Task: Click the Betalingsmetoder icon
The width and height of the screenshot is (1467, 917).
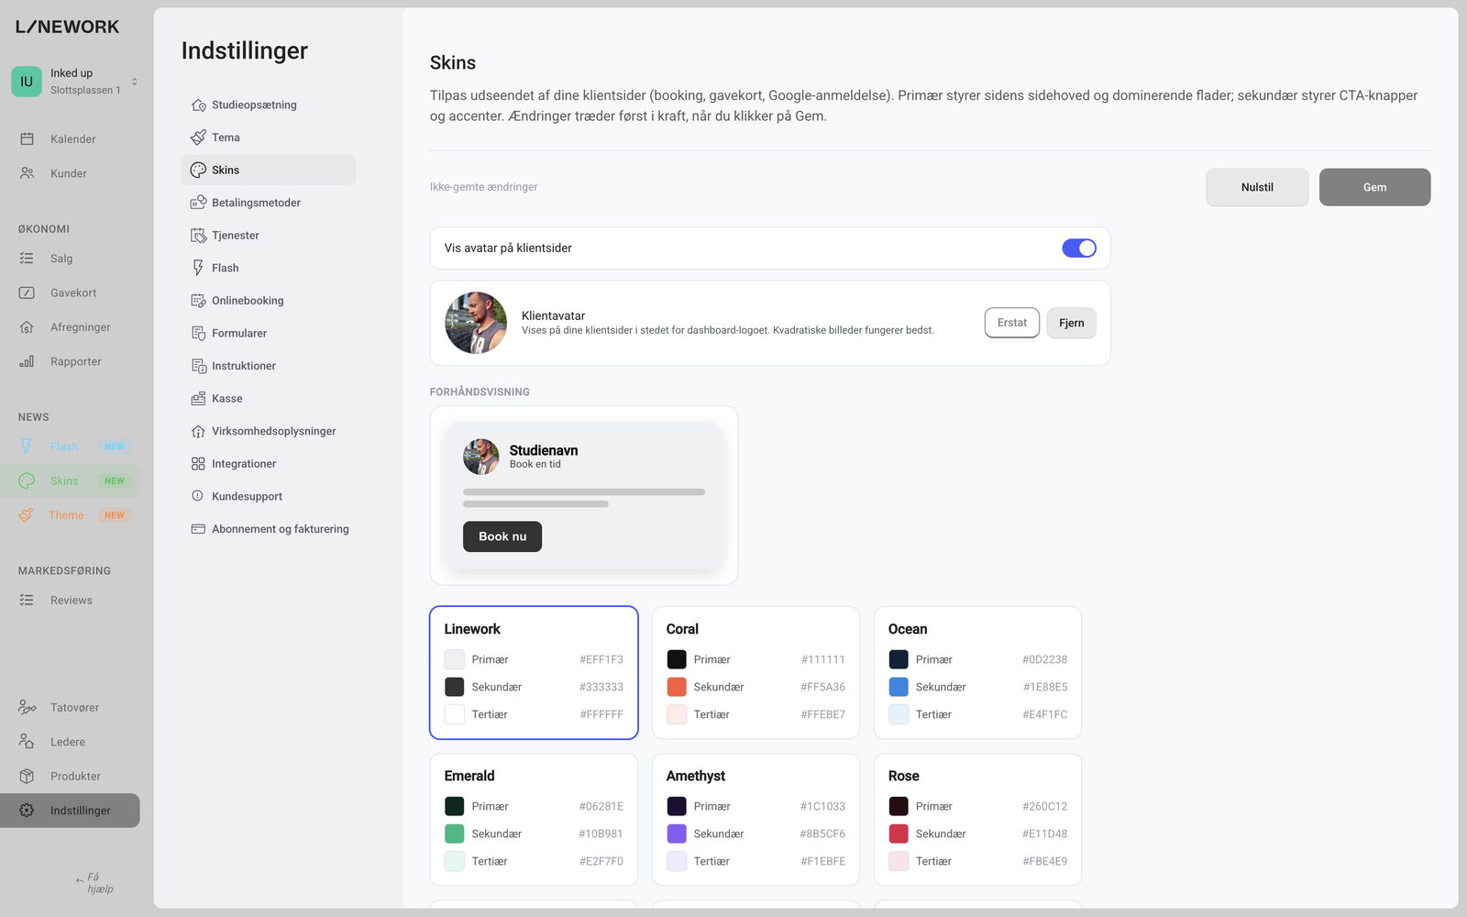Action: click(198, 203)
